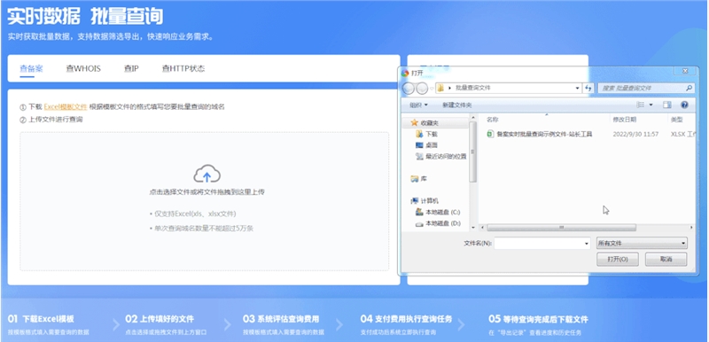
Task: Click the 取消 button
Action: pos(666,260)
